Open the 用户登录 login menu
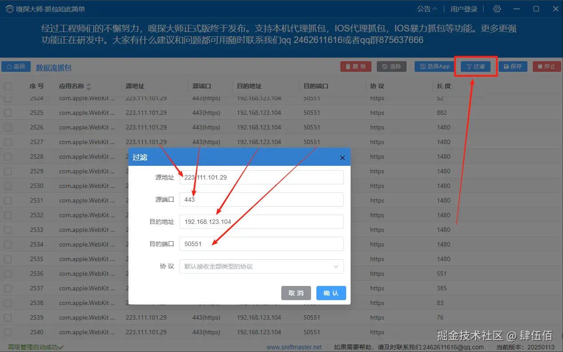563x352 pixels. (464, 8)
